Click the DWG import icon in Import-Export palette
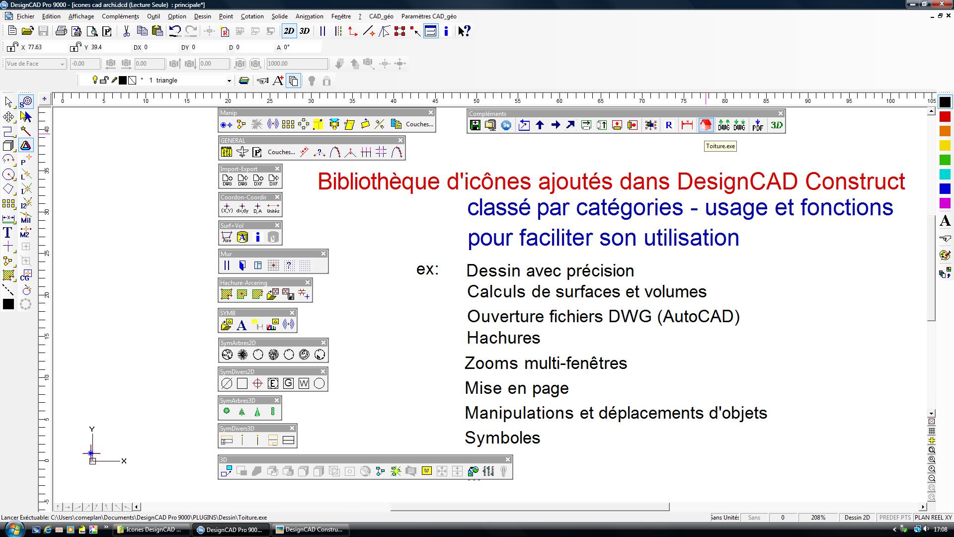954x537 pixels. [x=227, y=180]
